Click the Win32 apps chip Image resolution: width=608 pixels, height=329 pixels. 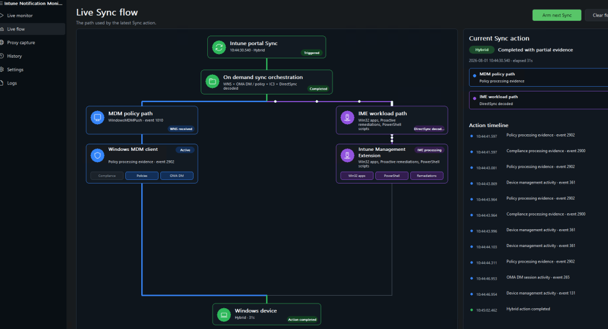point(357,176)
